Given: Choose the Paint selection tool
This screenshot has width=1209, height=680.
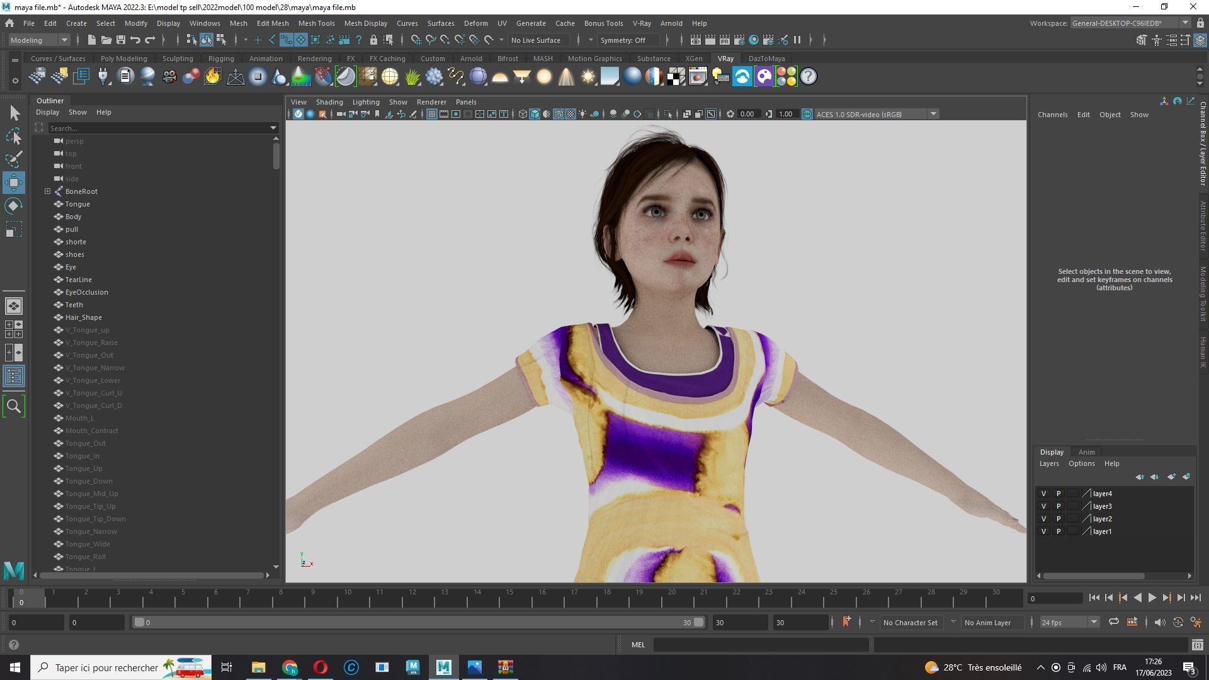Looking at the screenshot, I should 14,159.
